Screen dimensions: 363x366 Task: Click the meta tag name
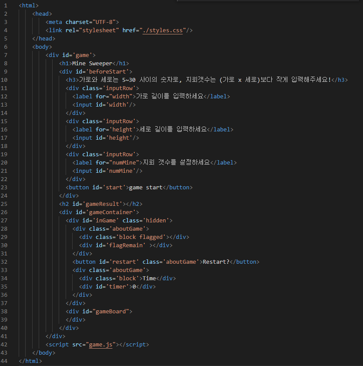coord(56,22)
